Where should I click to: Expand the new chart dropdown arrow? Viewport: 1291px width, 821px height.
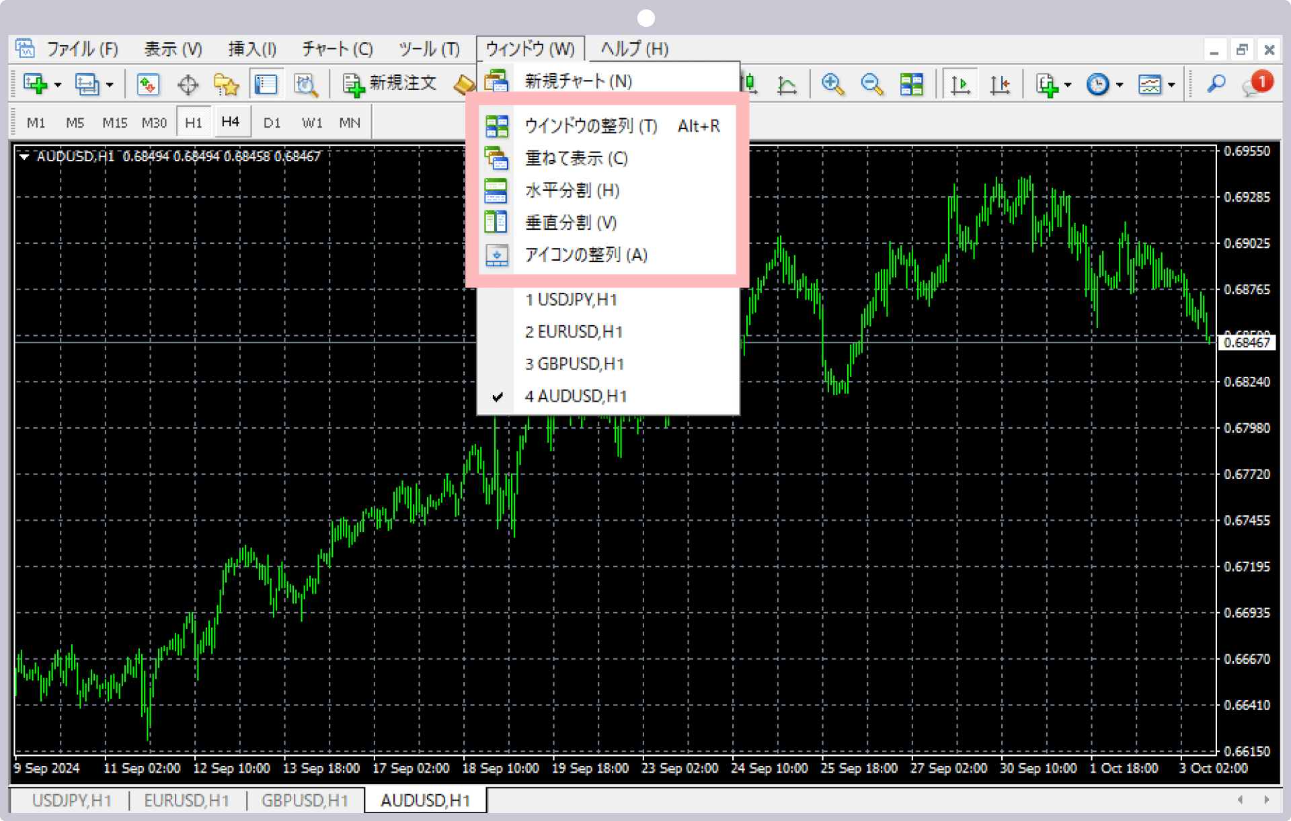coord(58,85)
